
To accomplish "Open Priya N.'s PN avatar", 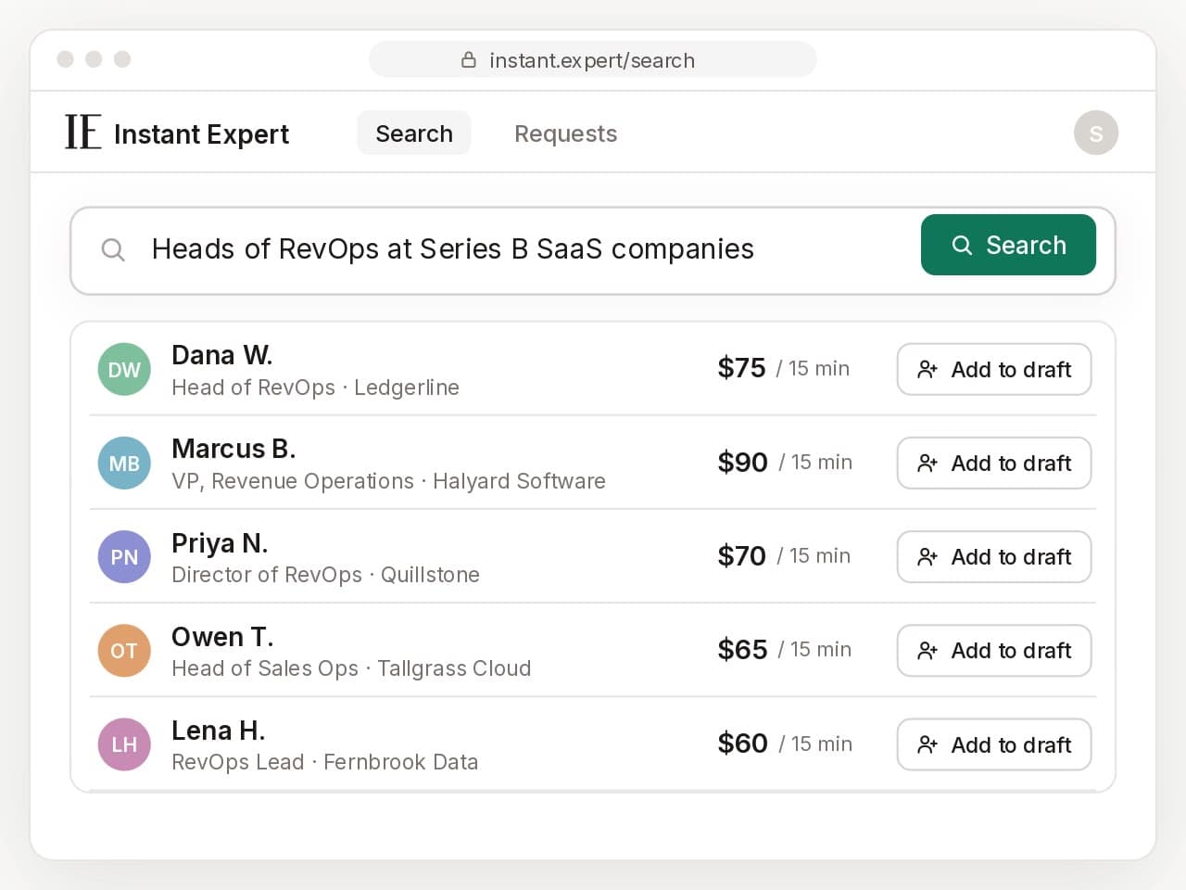I will (124, 557).
